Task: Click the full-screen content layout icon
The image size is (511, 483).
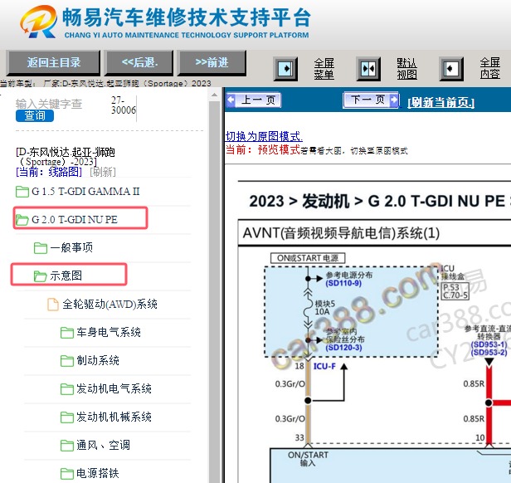Action: coord(451,69)
